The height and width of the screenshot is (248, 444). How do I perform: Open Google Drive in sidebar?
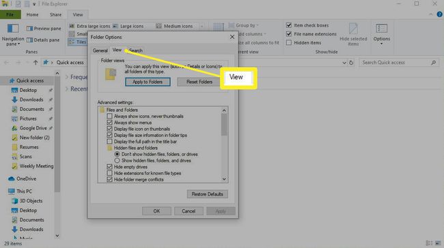pyautogui.click(x=33, y=128)
